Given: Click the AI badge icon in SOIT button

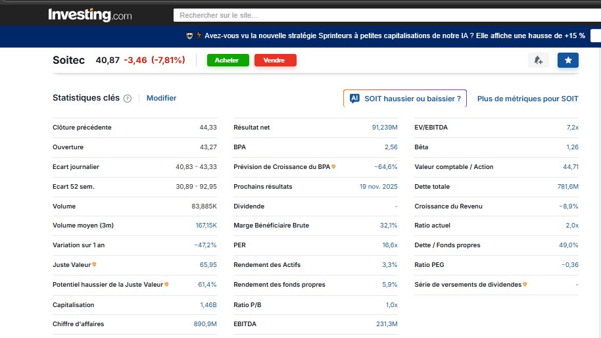Looking at the screenshot, I should tap(354, 99).
